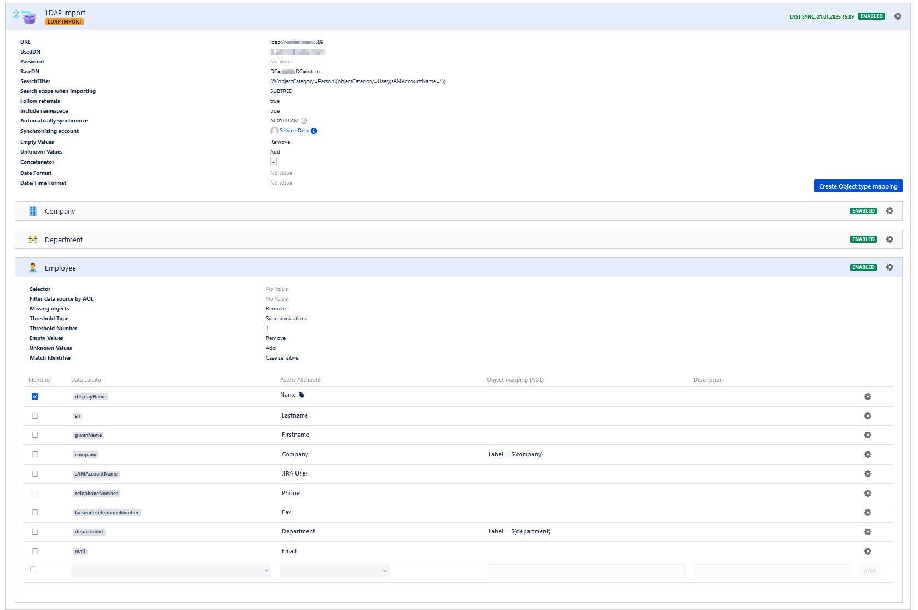Open gear options for telephoneNumber row
Image resolution: width=918 pixels, height=610 pixels.
click(868, 494)
